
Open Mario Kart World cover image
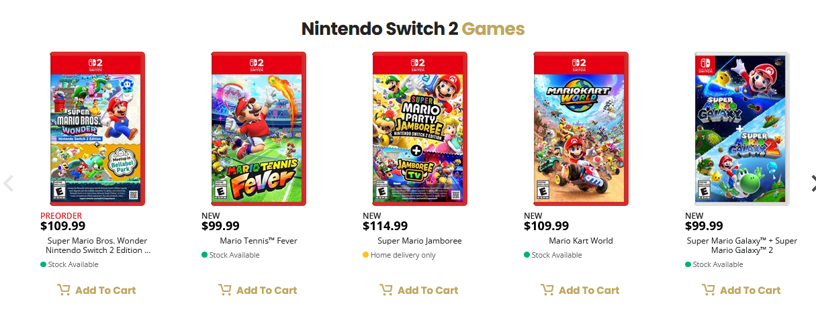(x=581, y=129)
